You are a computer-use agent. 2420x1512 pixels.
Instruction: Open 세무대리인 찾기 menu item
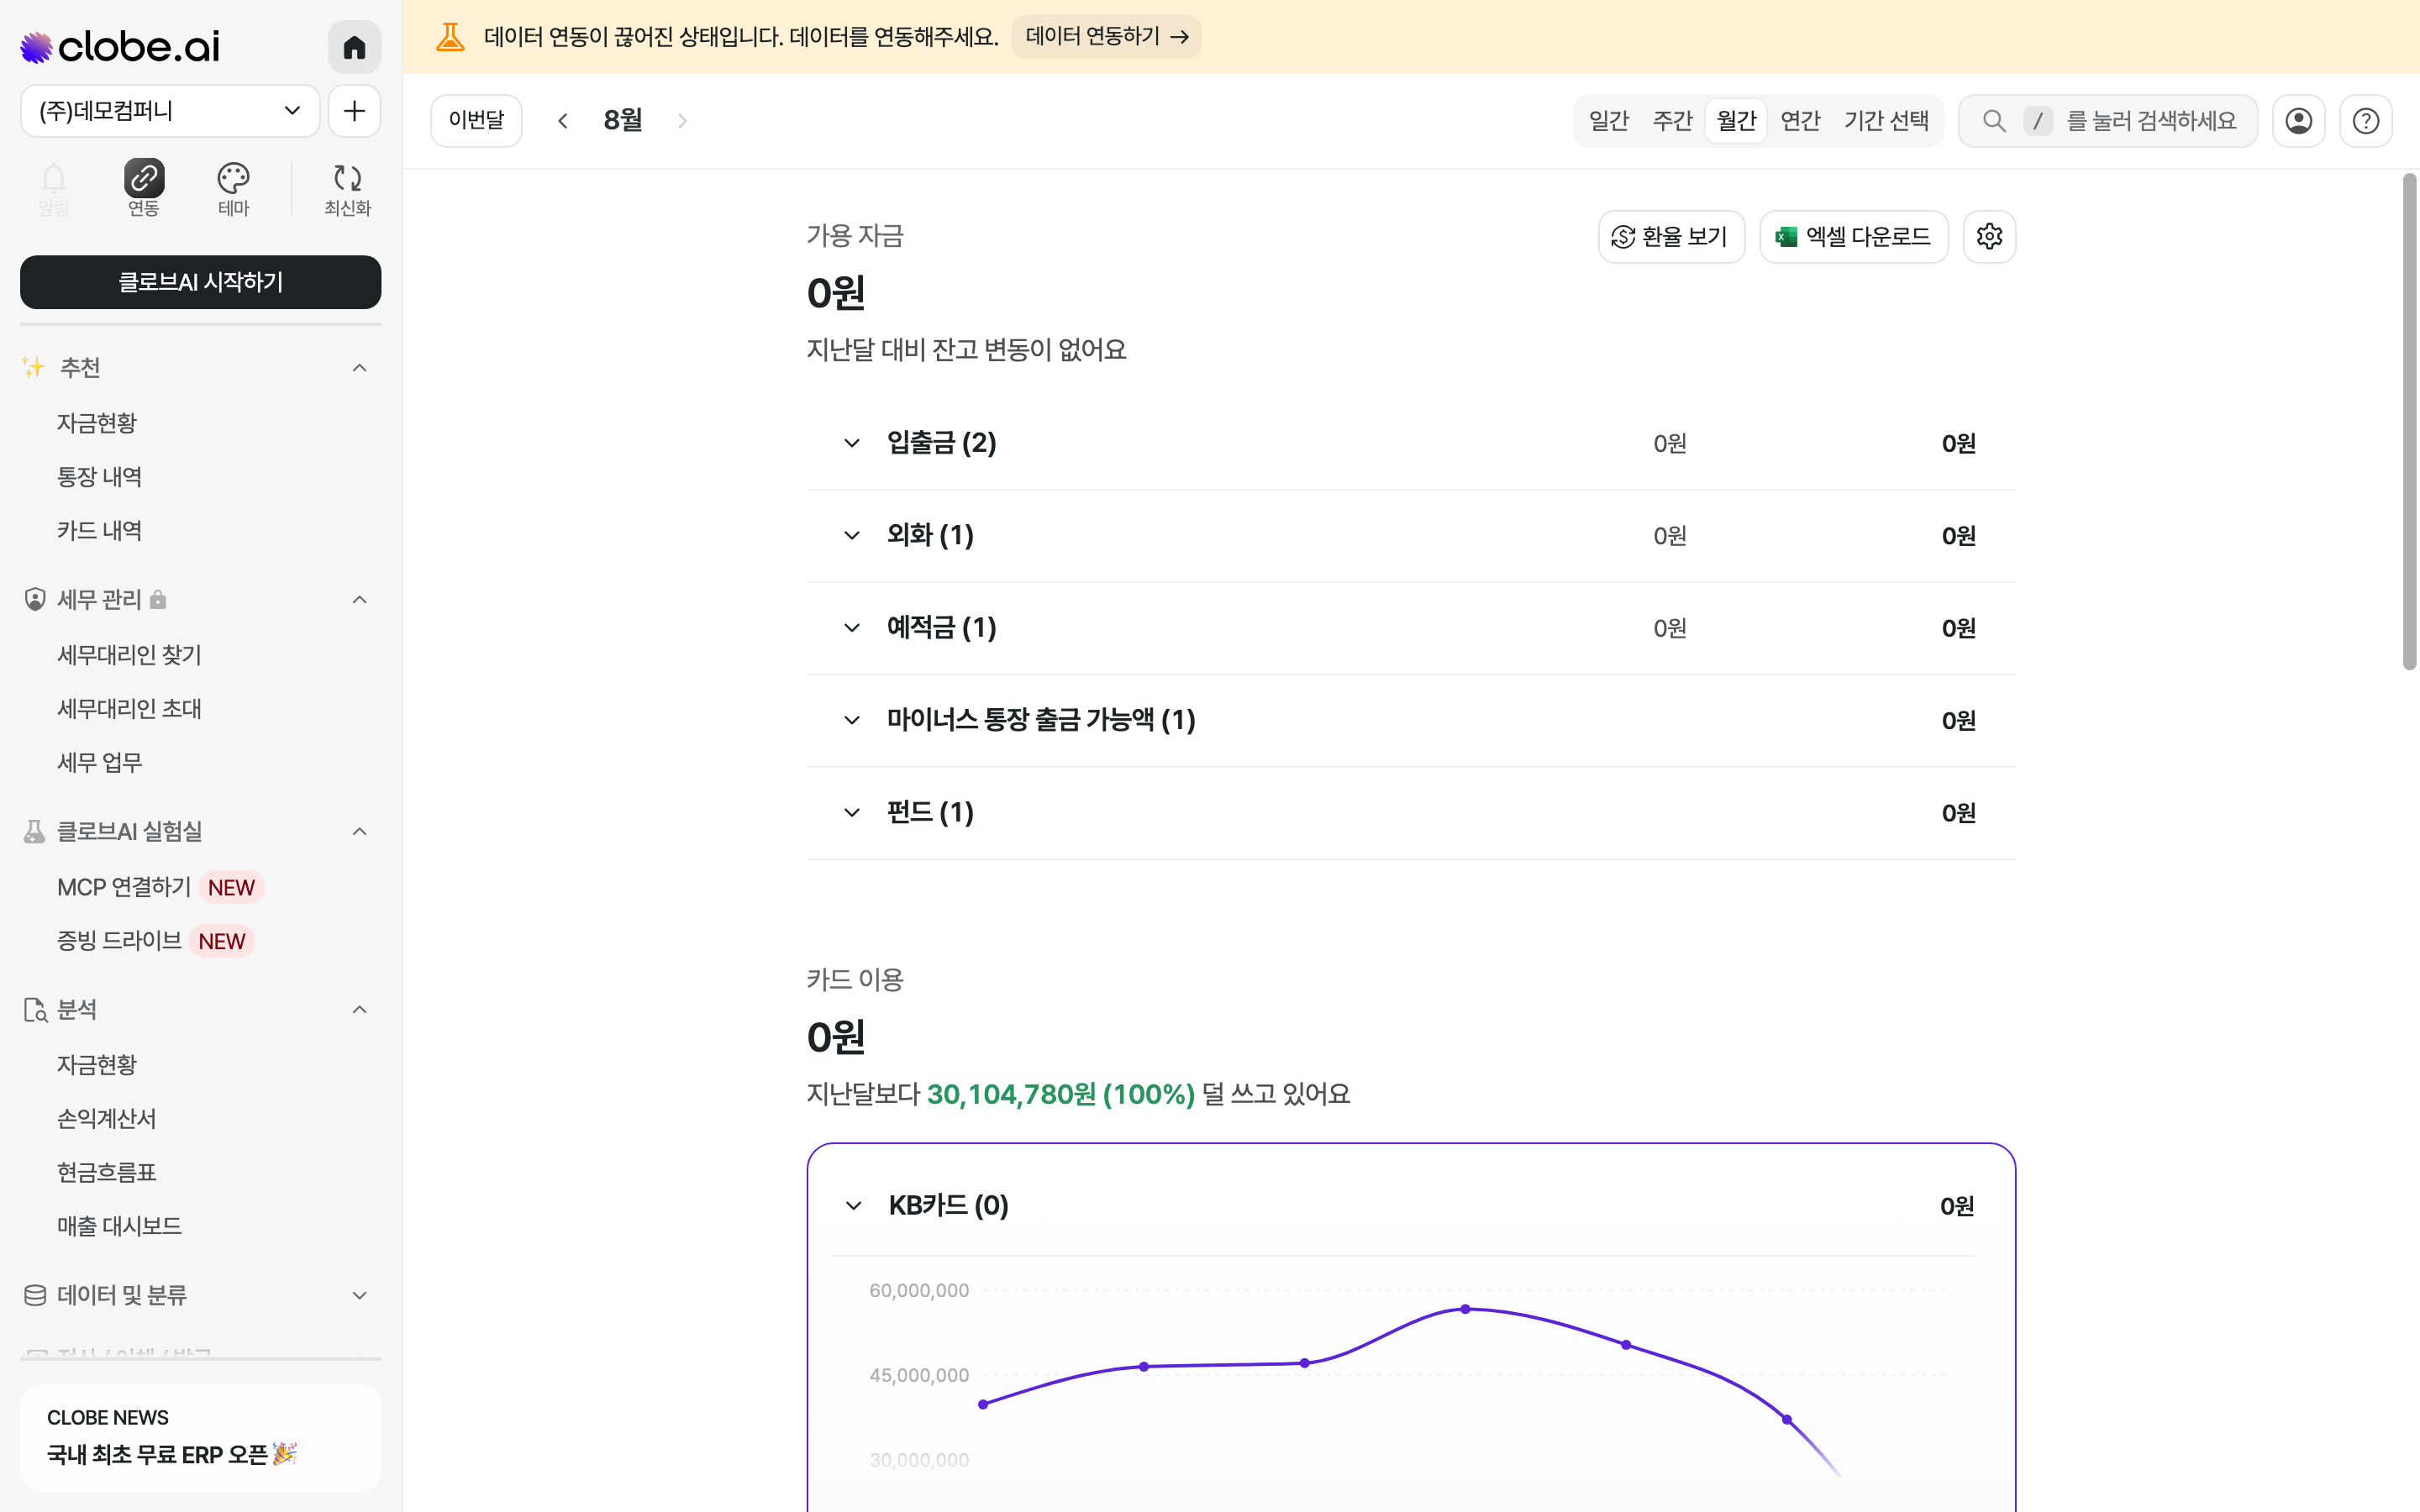tap(129, 655)
